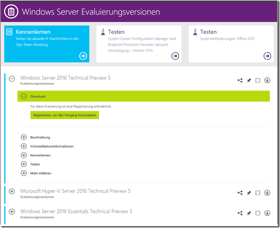Screen dimensions: 280x228
Task: Expand Microsoft Hyper-V Server 2016 Technical Preview 5
Action: [x=12, y=191]
